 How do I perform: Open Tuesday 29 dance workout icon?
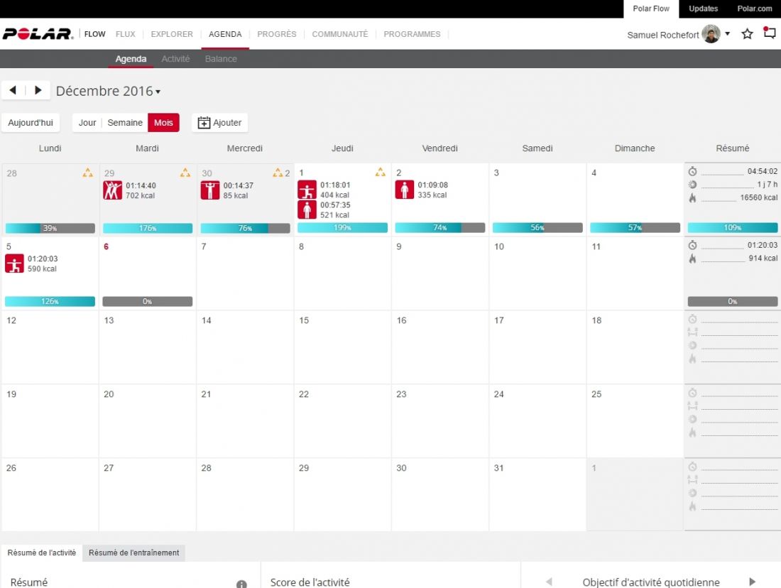click(x=112, y=190)
